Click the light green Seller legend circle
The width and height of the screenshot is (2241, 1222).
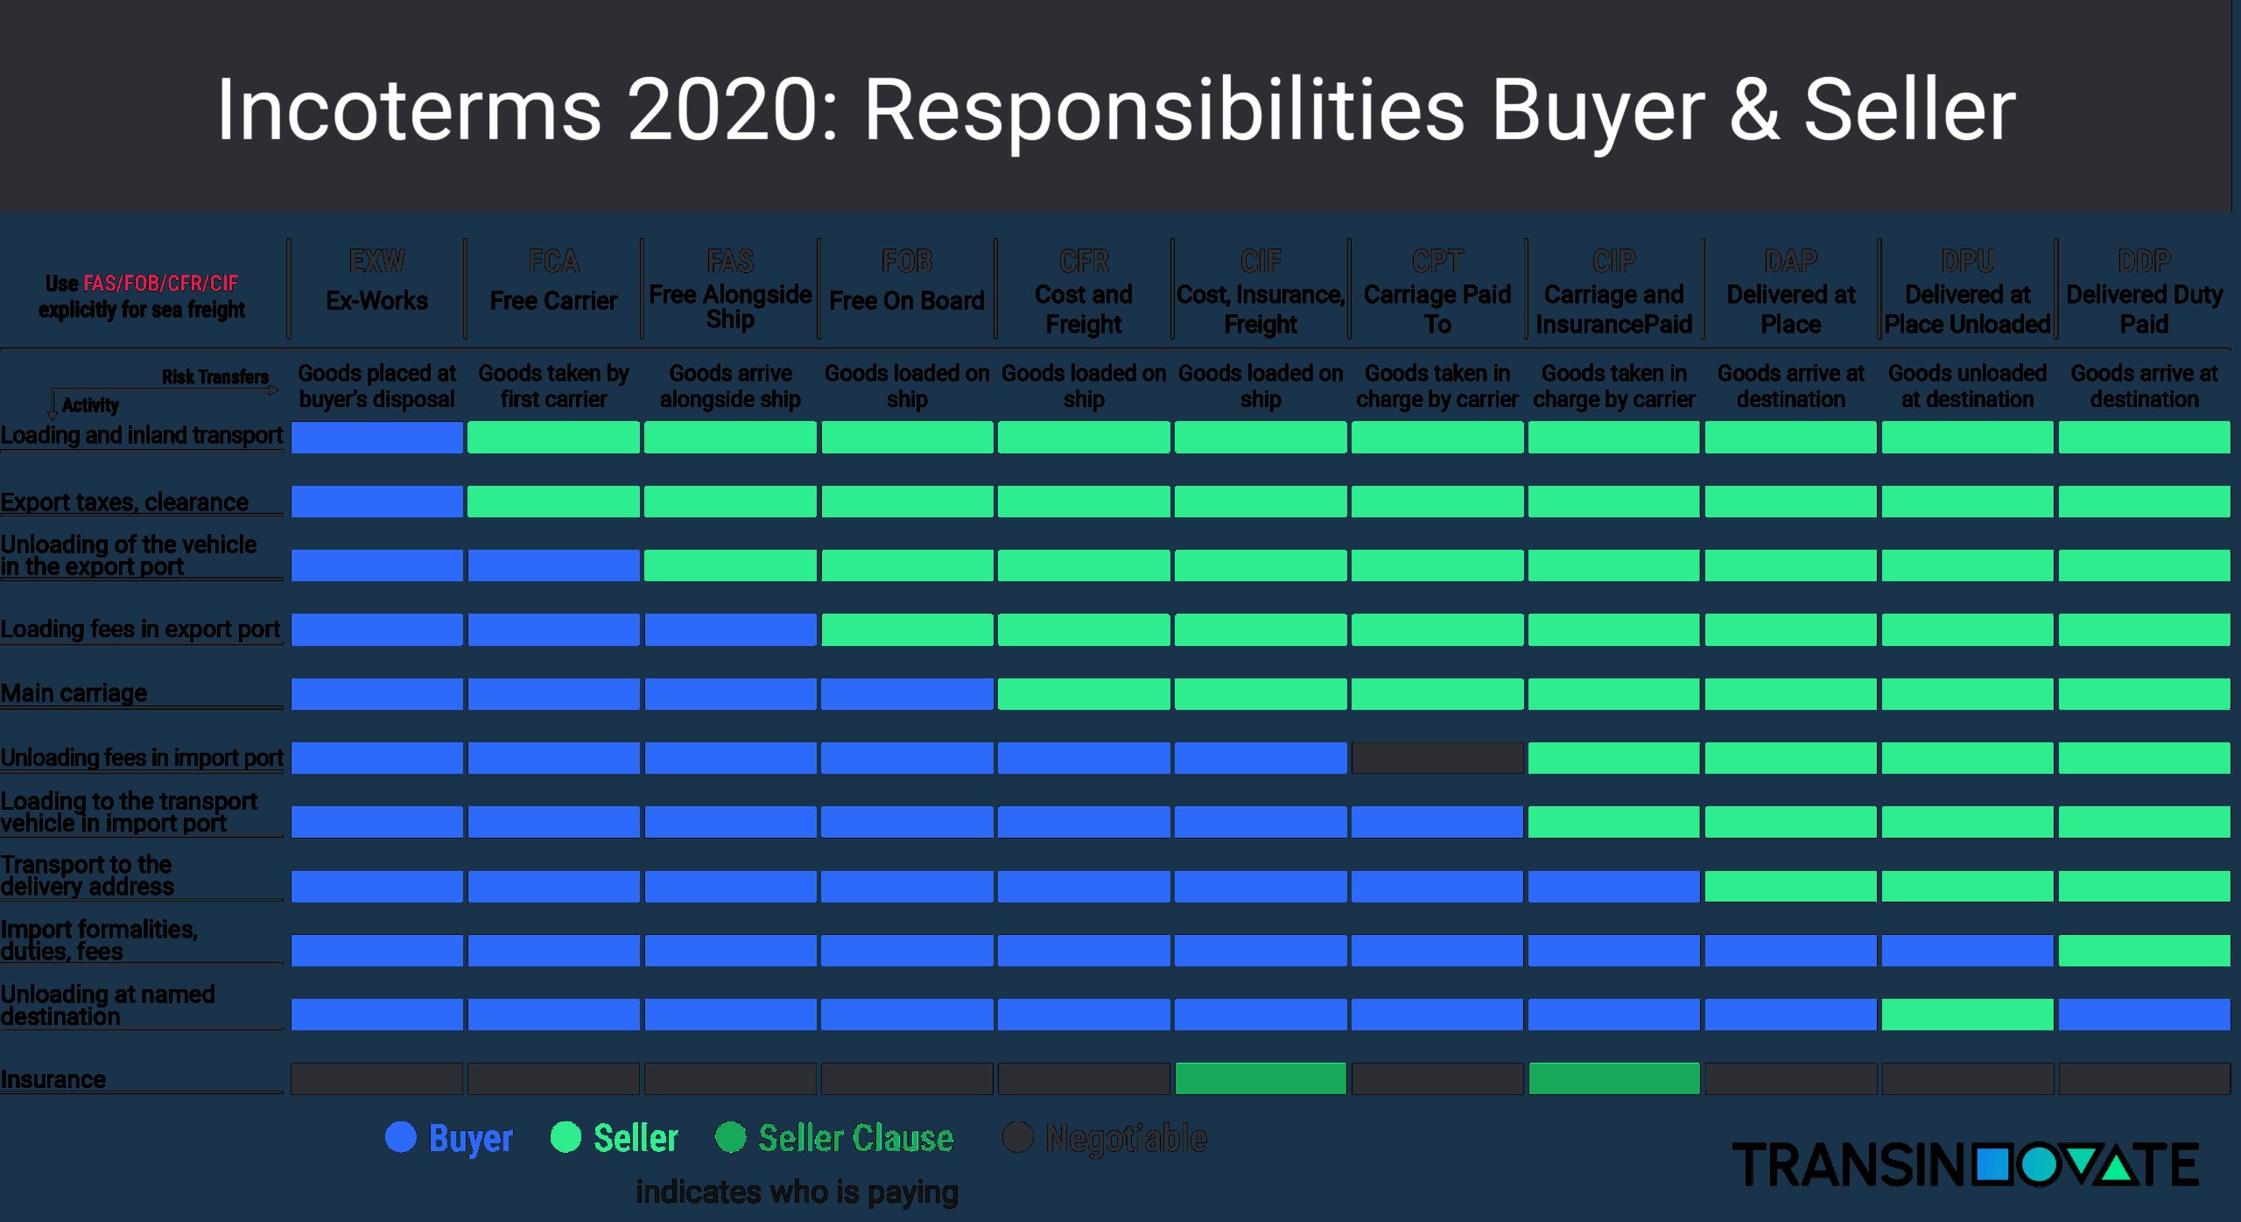pos(566,1137)
